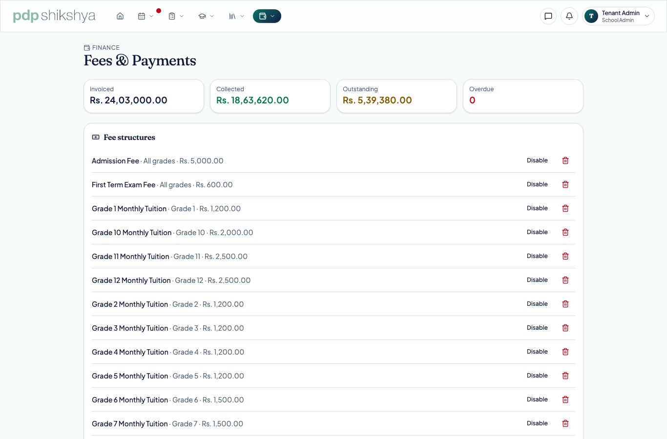Disable the First Term Exam Fee
This screenshot has height=439, width=667.
(x=537, y=184)
